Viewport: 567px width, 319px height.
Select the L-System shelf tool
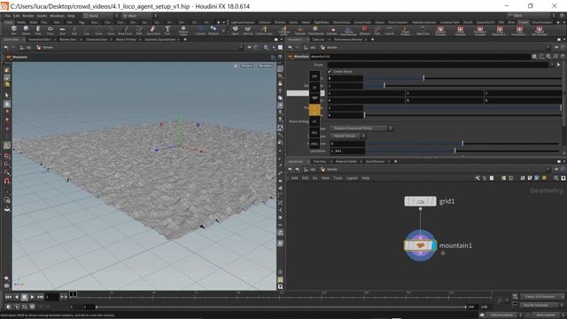[x=200, y=29]
